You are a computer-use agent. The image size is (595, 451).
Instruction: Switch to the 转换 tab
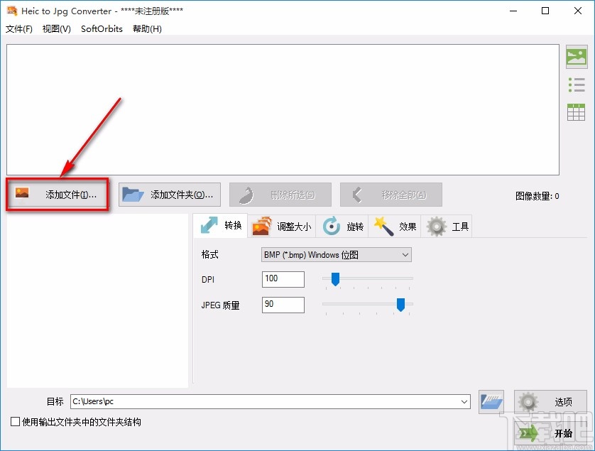221,226
